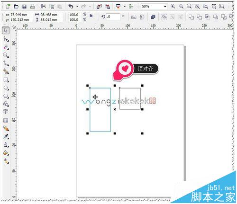Select the Table tool
237x204 pixels.
(6, 120)
